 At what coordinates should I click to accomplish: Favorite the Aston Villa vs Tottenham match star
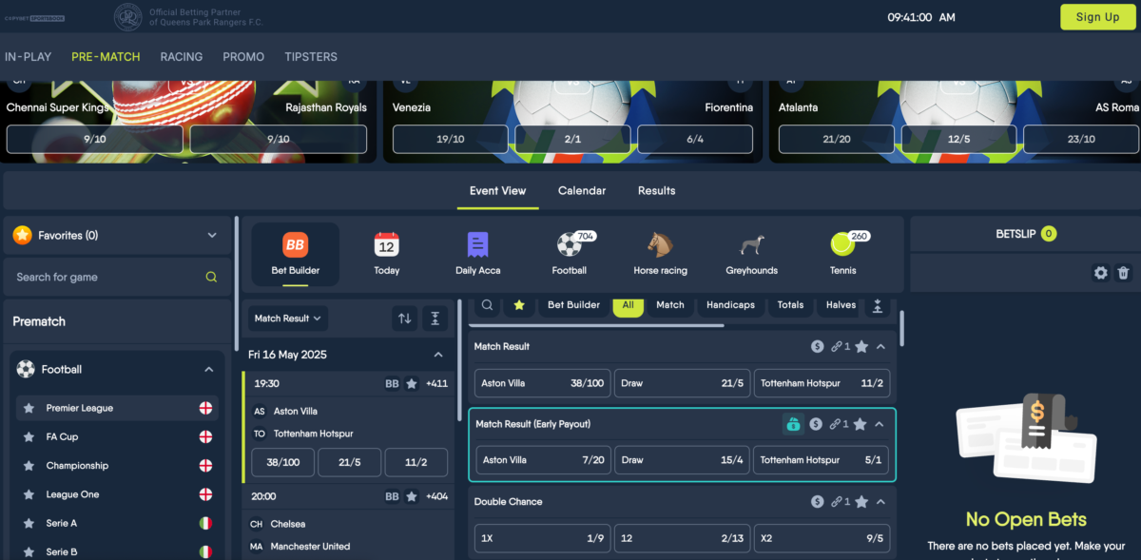click(412, 384)
